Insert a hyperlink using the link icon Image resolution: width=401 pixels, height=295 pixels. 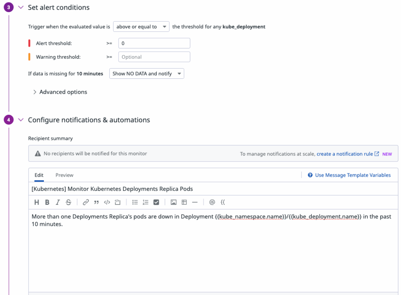[x=86, y=203]
